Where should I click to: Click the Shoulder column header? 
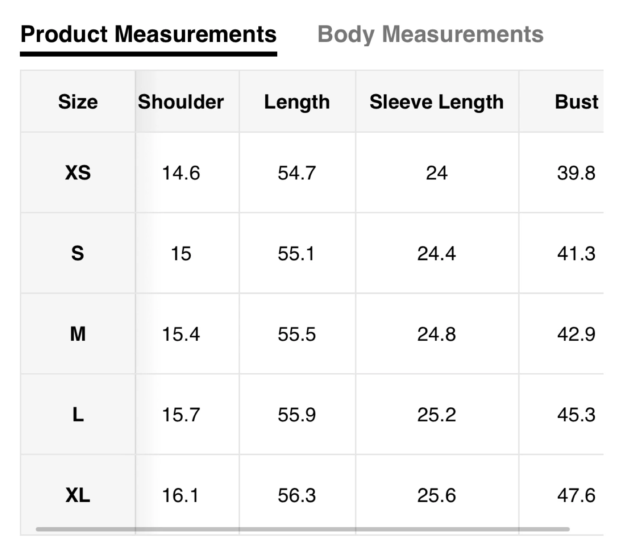pos(181,102)
